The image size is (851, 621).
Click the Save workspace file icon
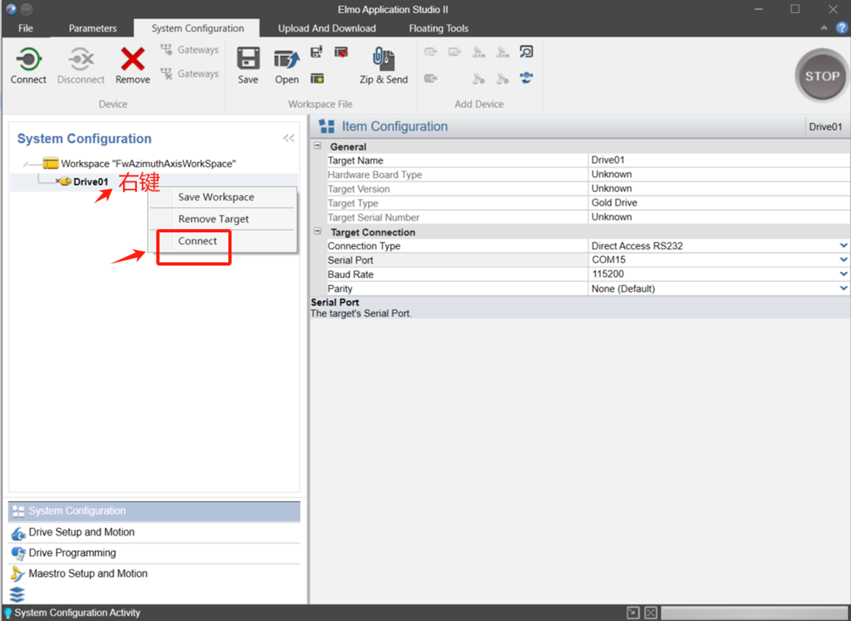248,60
